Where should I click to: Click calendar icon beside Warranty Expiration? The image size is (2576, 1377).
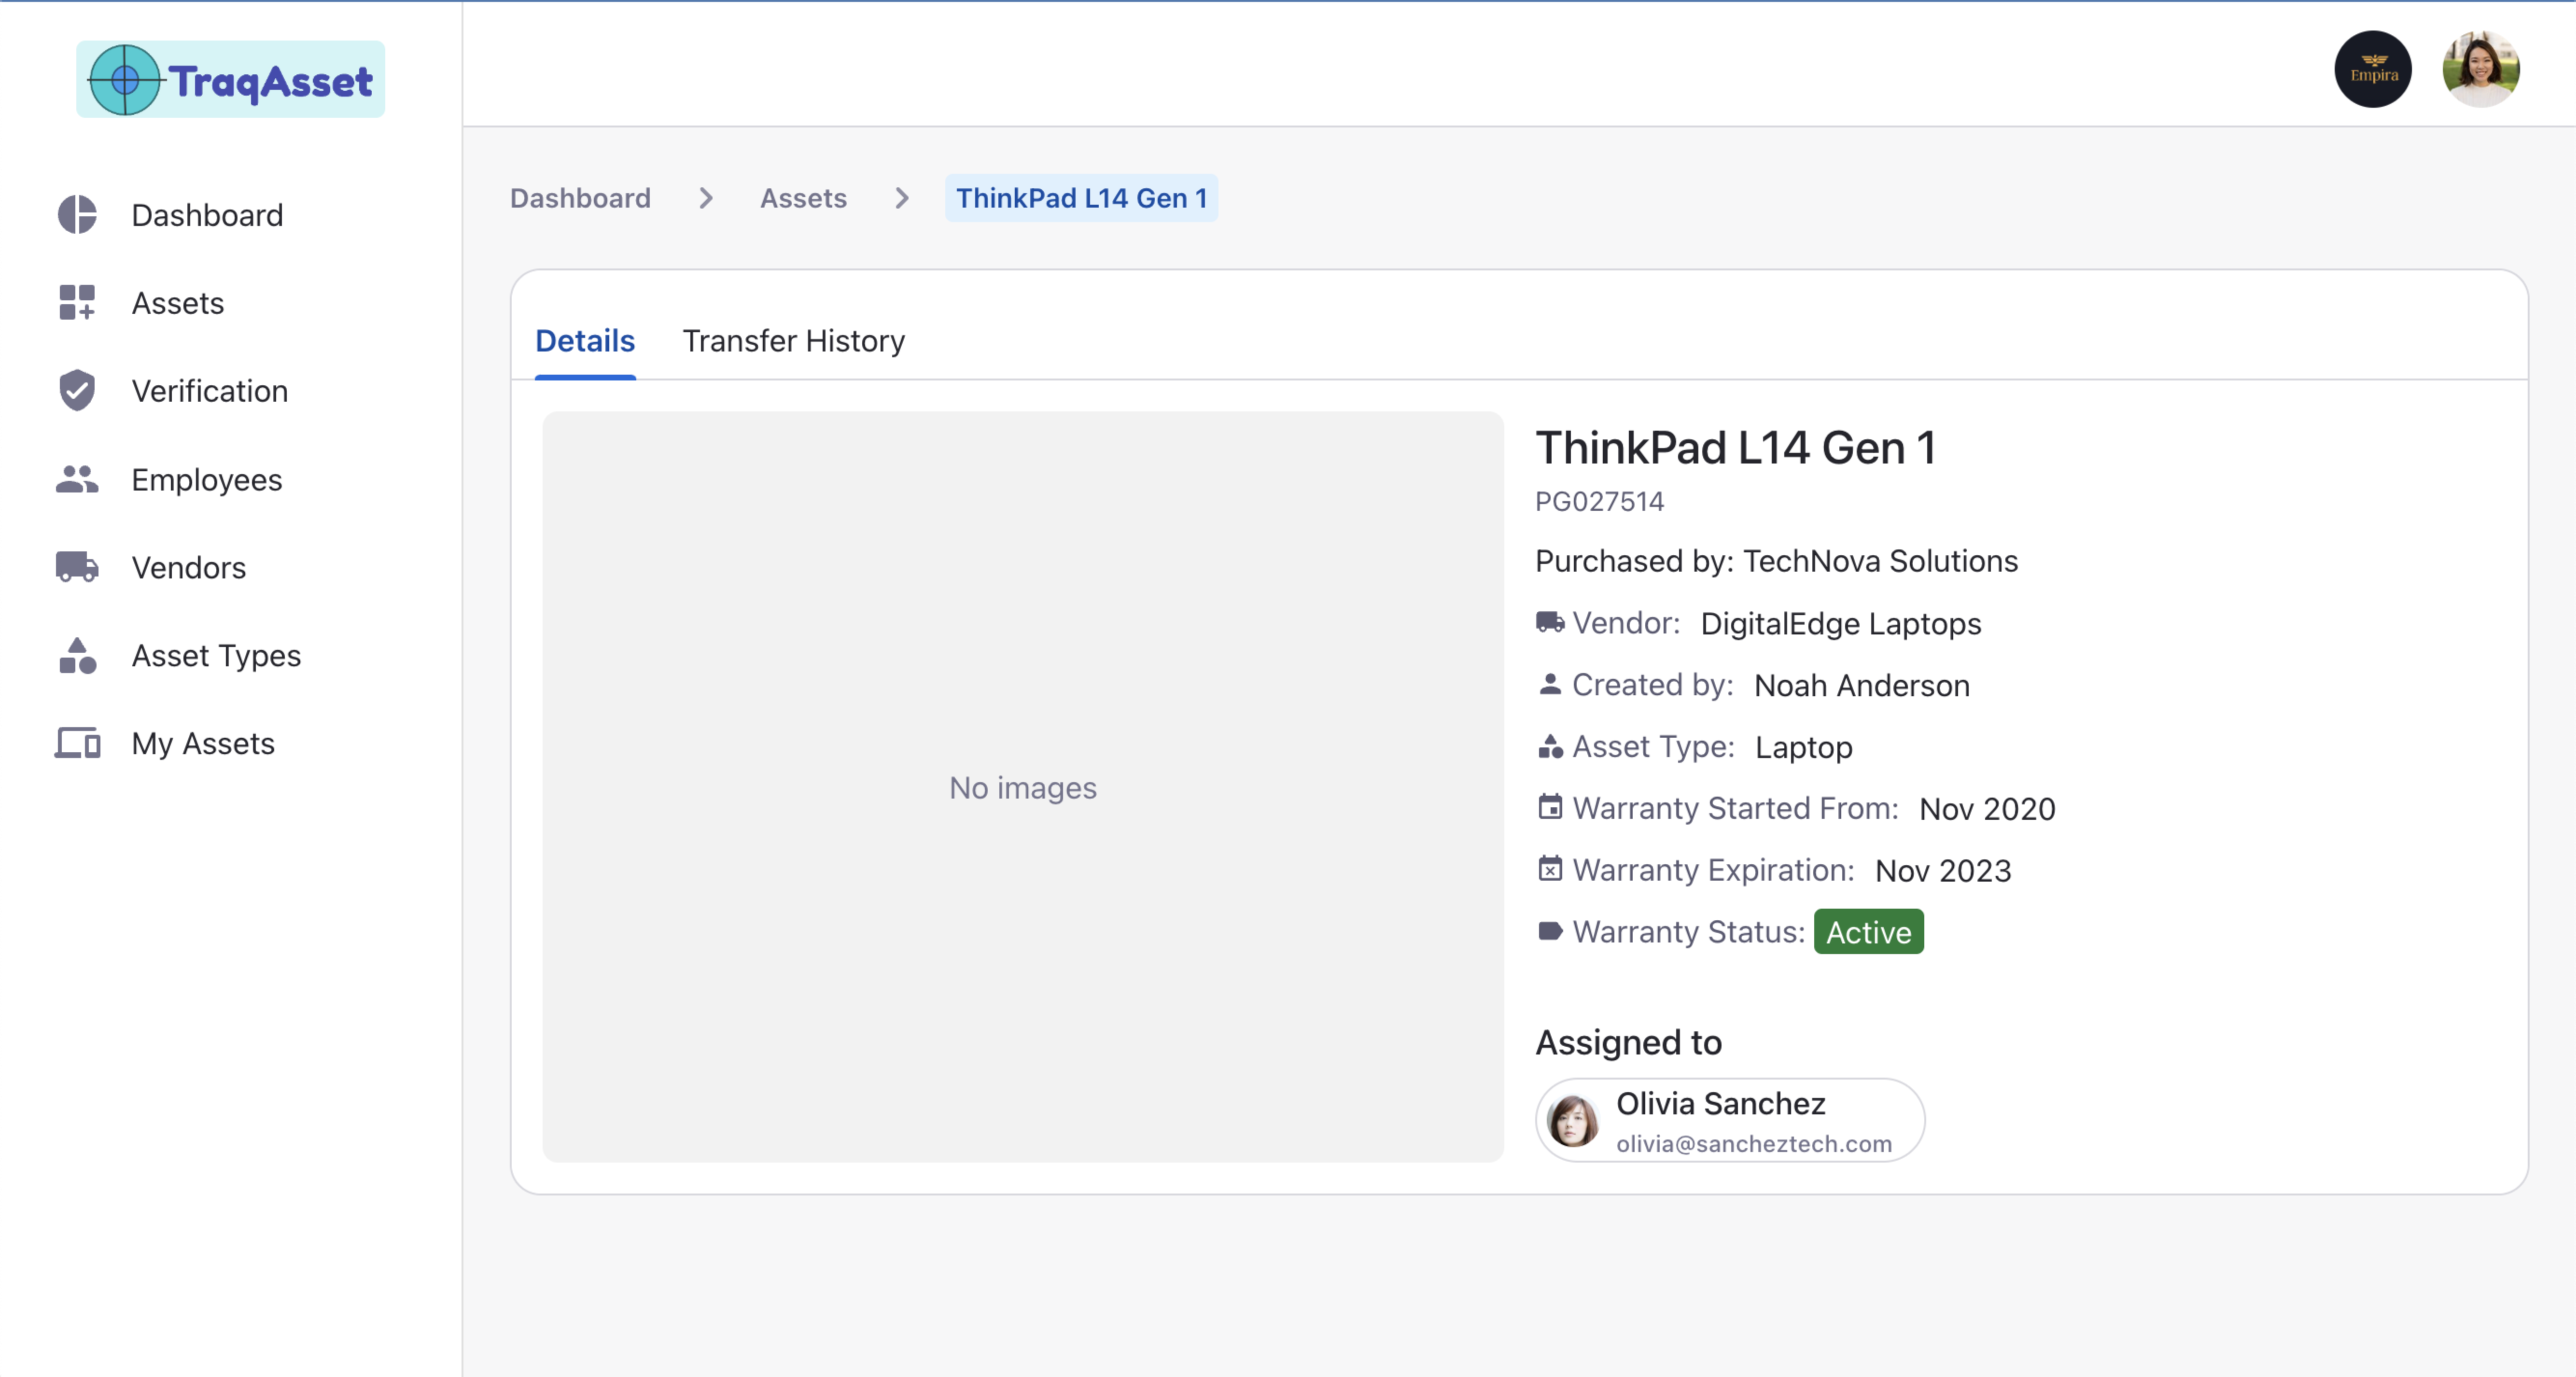[1550, 869]
